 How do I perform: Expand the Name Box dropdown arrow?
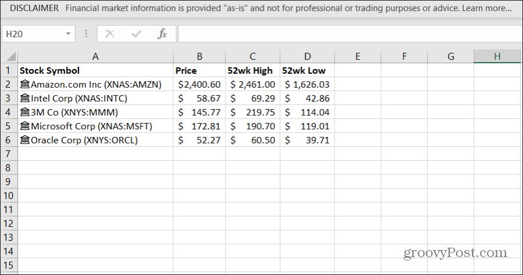68,34
